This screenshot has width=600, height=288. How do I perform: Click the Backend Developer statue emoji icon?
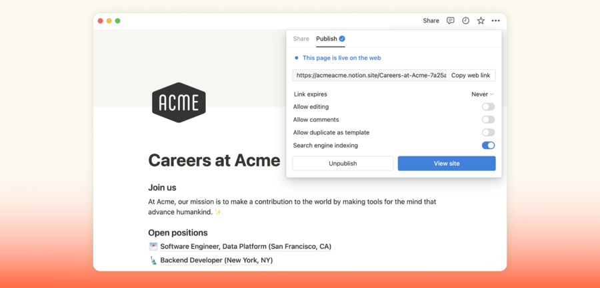click(x=153, y=260)
